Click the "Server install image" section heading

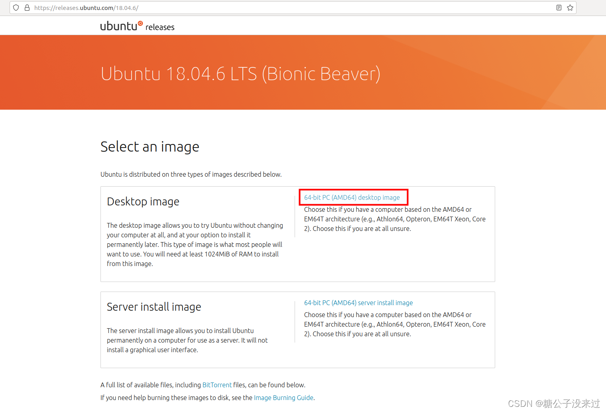(x=154, y=307)
